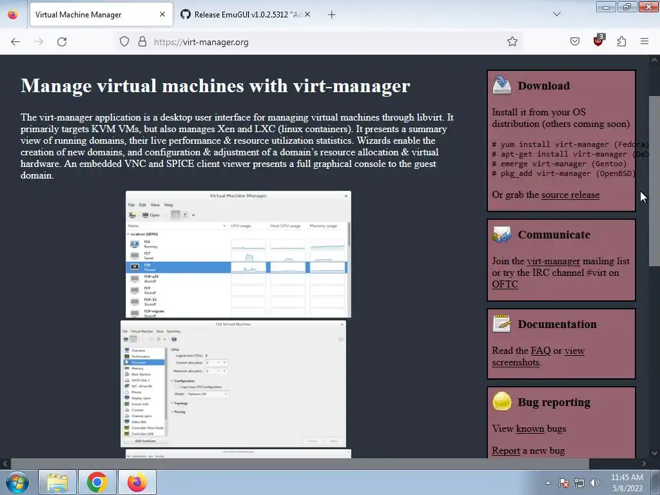Open the virt-manager mailing list link
This screenshot has width=660, height=495.
point(553,261)
